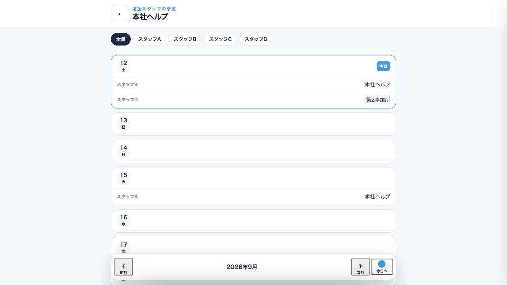Click 第2事業所 assignment text

coord(378,100)
